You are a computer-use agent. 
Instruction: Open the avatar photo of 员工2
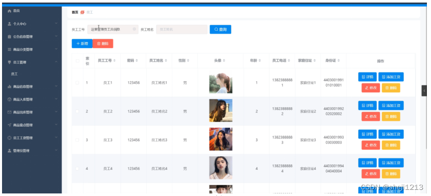pos(221,110)
